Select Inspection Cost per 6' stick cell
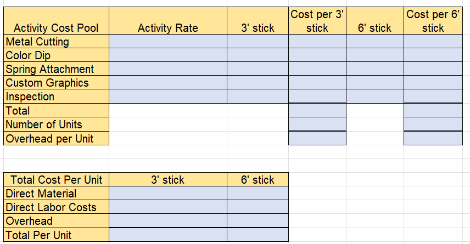 pyautogui.click(x=433, y=97)
